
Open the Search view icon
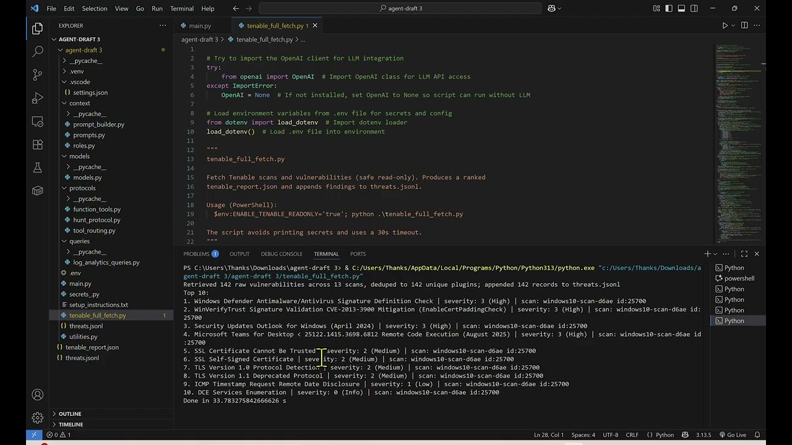tap(37, 52)
